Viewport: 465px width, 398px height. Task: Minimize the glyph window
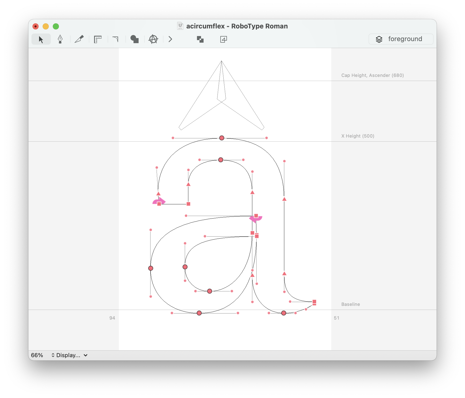pos(46,26)
